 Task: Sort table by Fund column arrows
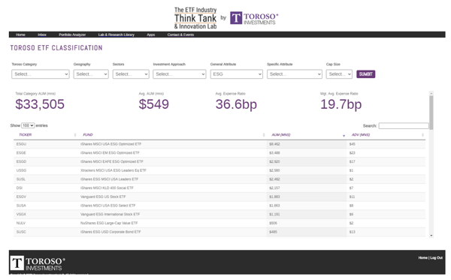264,135
